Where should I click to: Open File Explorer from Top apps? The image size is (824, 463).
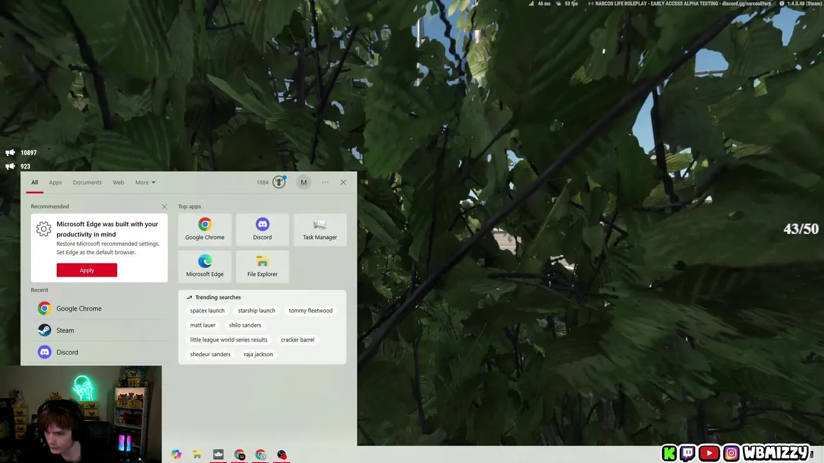(x=262, y=266)
